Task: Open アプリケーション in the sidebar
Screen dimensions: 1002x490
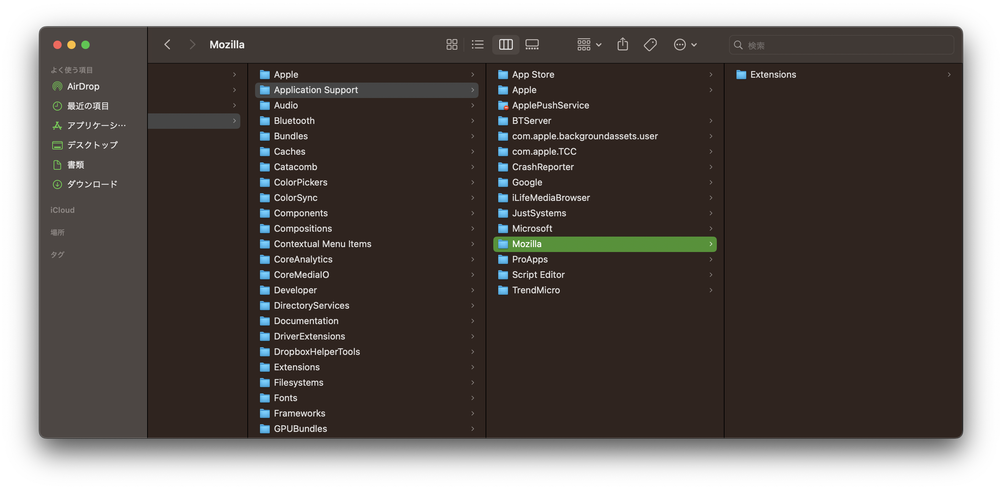Action: pyautogui.click(x=89, y=125)
